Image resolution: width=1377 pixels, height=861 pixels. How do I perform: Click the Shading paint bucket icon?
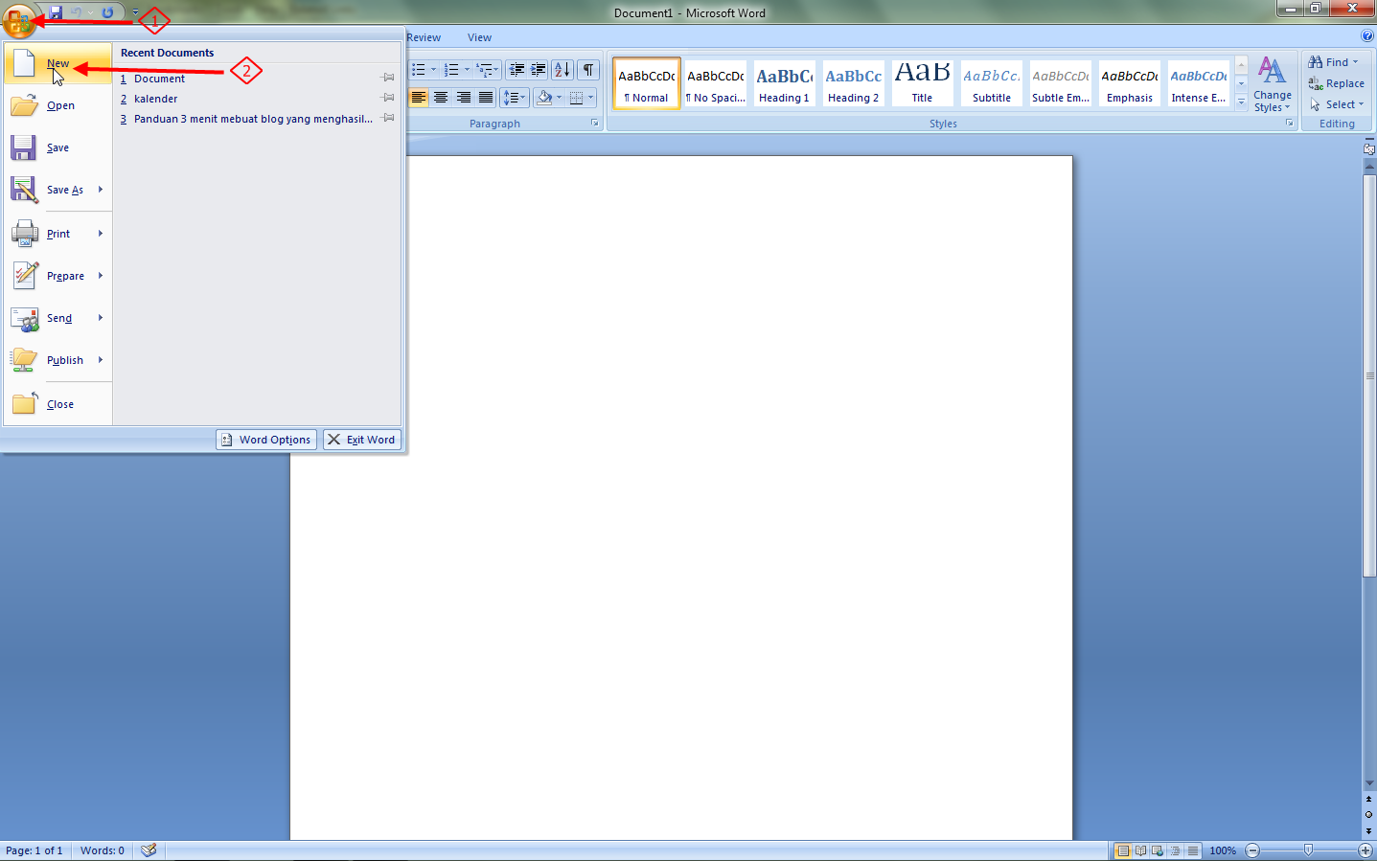[544, 98]
